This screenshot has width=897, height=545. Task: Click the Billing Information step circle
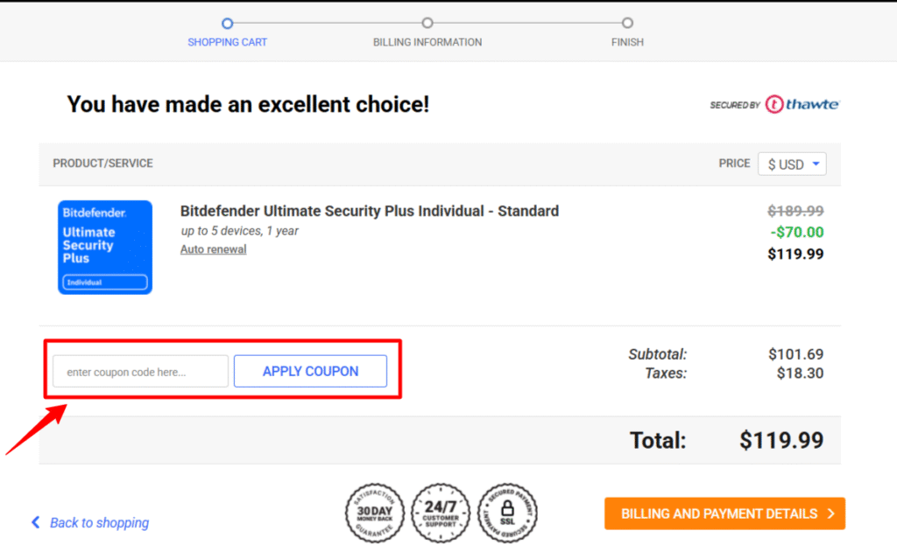click(x=427, y=24)
